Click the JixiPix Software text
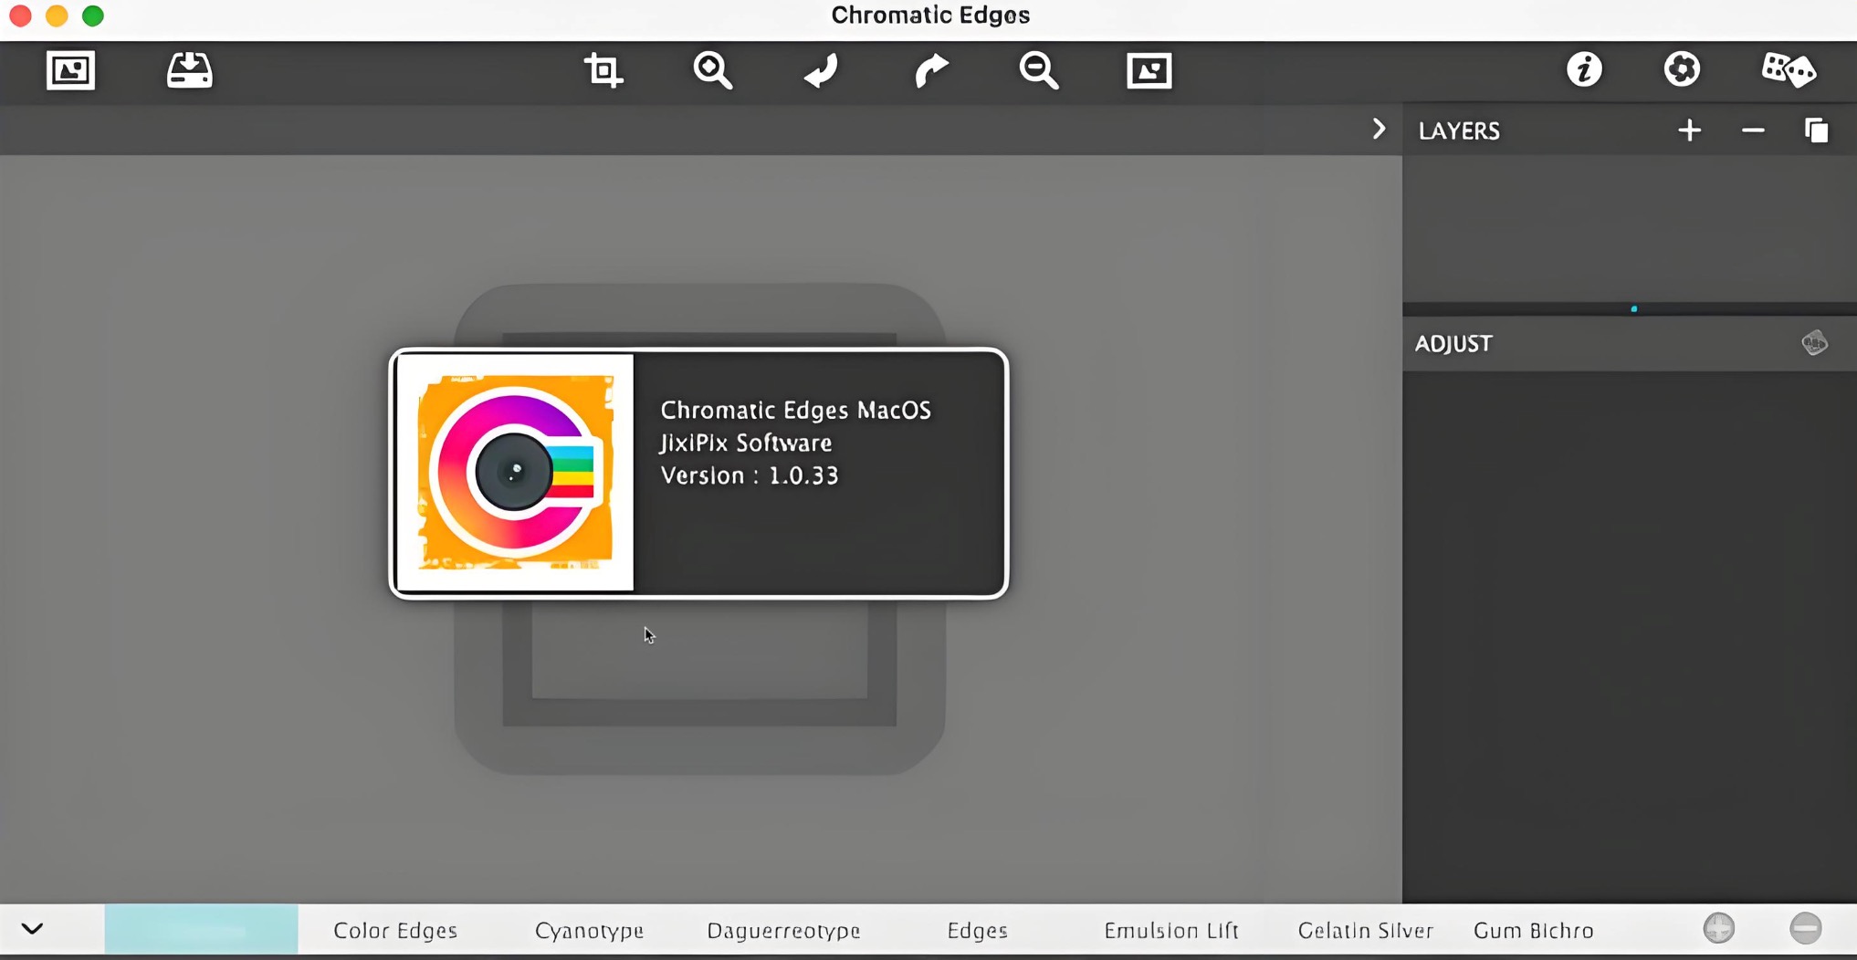Screen dimensions: 1857x960 click(x=746, y=443)
